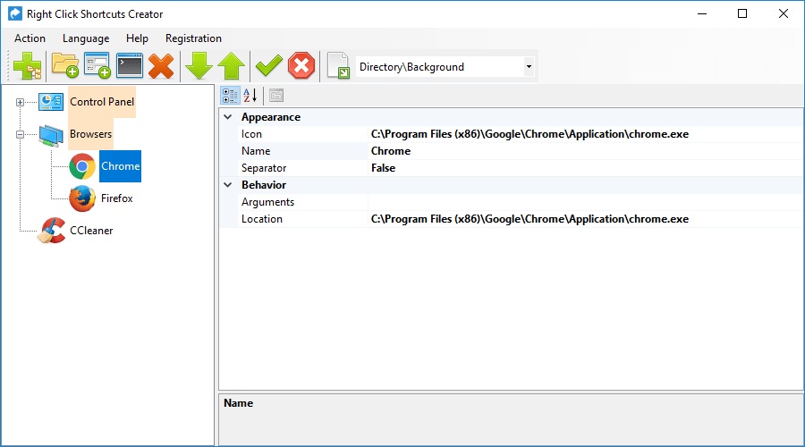This screenshot has height=447, width=805.
Task: Select CCleaner in the shortcuts tree
Action: point(91,231)
